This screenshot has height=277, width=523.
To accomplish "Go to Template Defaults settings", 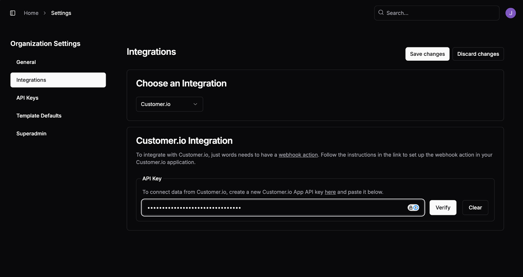I will pyautogui.click(x=39, y=116).
